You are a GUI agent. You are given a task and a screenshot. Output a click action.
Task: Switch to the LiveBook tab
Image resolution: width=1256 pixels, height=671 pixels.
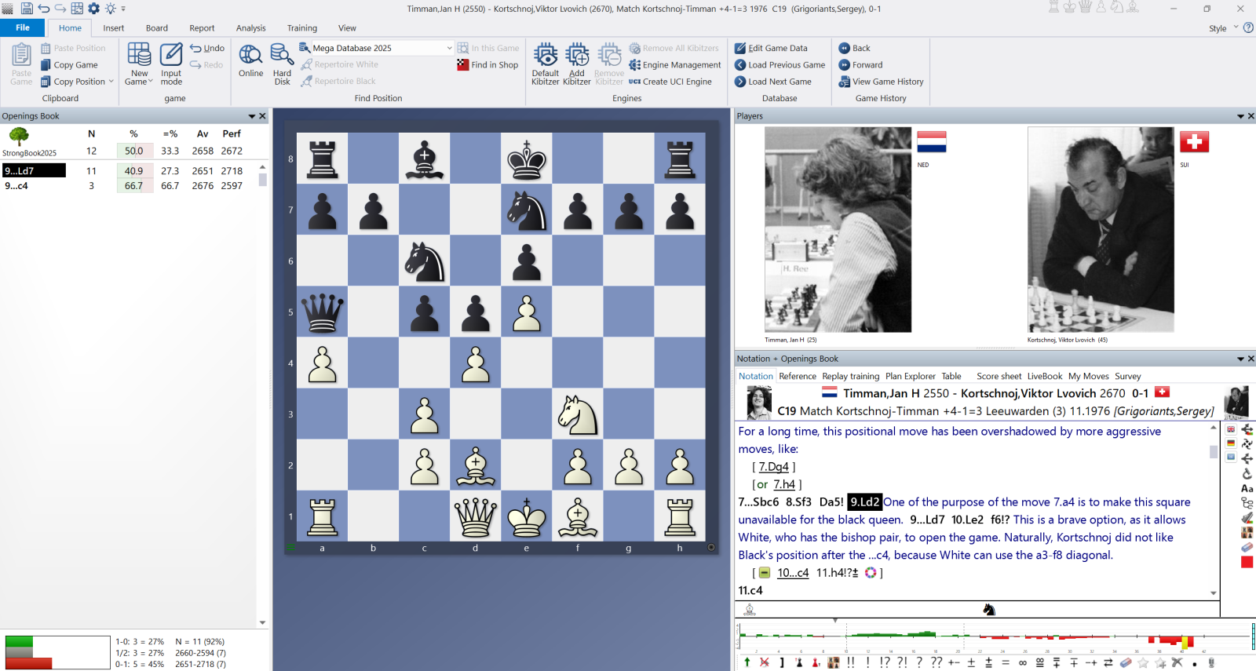tap(1044, 377)
